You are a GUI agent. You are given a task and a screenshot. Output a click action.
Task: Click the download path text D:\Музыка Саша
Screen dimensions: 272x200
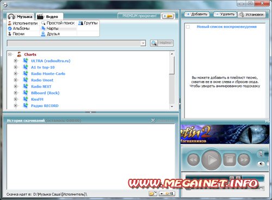[60, 195]
